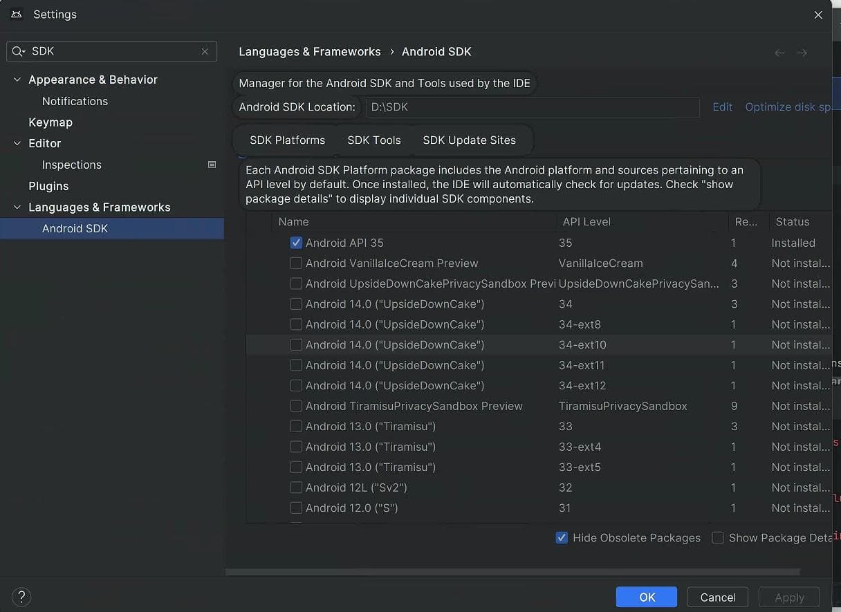841x612 pixels.
Task: Check Android 13.0 with API 33-ext5
Action: point(296,467)
